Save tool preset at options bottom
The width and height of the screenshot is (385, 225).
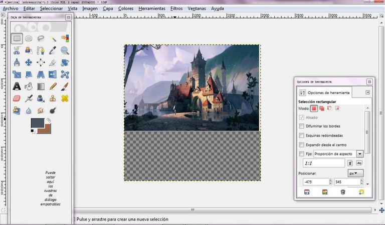click(307, 192)
